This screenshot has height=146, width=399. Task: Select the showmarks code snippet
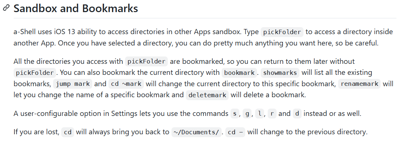click(280, 73)
